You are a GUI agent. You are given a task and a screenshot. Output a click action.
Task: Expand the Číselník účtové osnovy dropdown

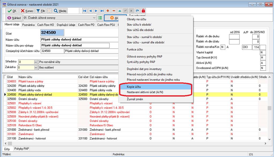pos(94,18)
